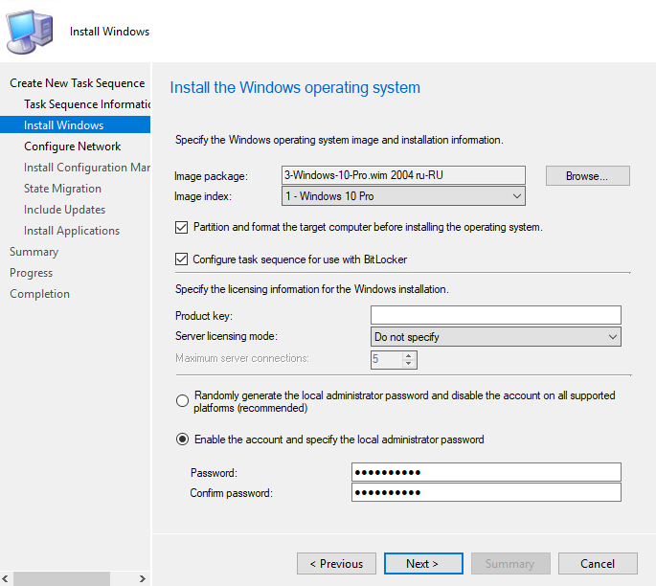
Task: Click sidebar scrollbar left arrow
Action: tap(6, 579)
